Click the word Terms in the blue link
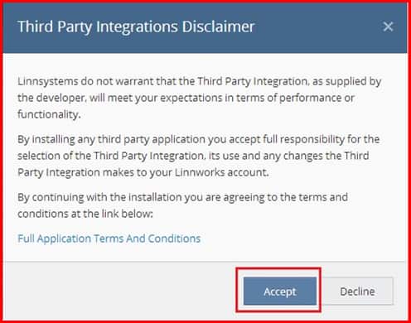 point(109,239)
